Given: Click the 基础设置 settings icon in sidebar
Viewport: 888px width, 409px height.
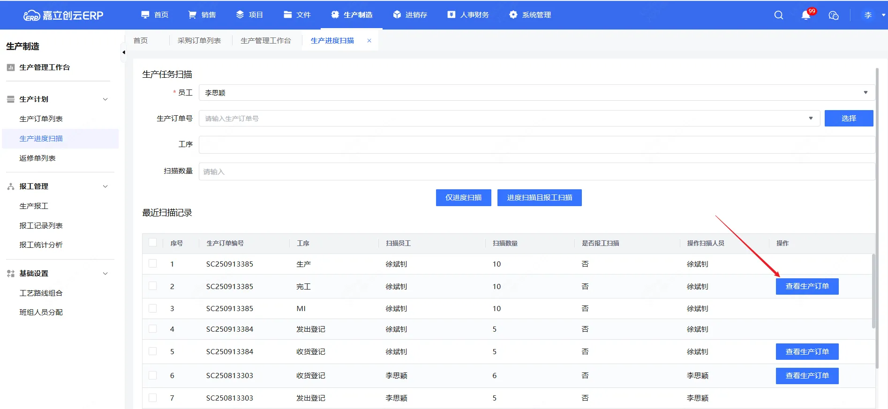Looking at the screenshot, I should (x=11, y=274).
